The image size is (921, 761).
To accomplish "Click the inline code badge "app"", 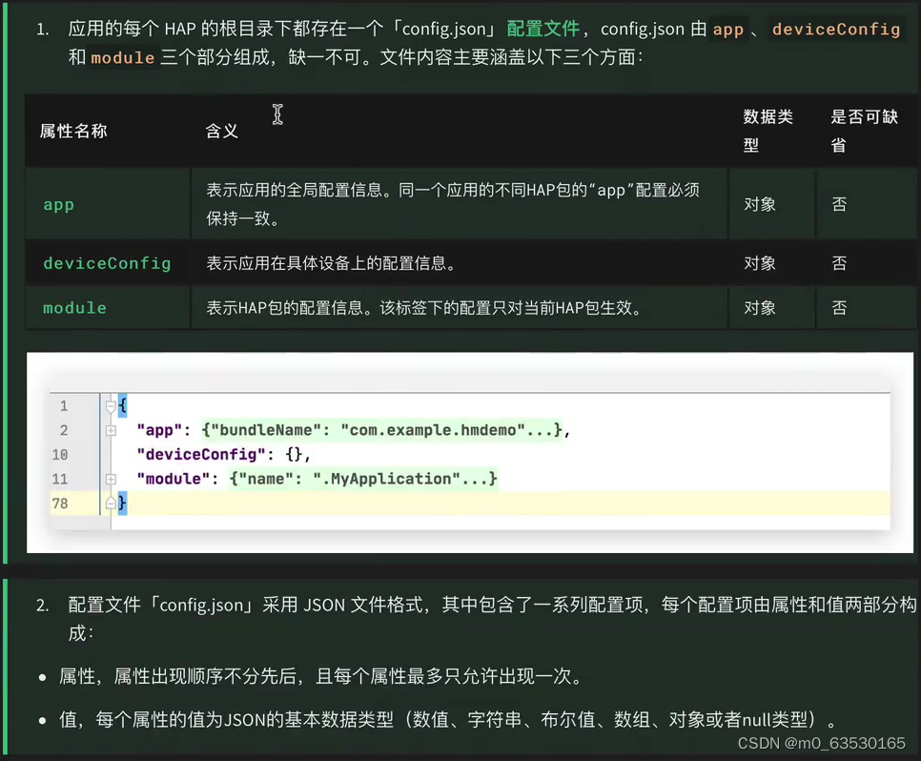I will (727, 29).
